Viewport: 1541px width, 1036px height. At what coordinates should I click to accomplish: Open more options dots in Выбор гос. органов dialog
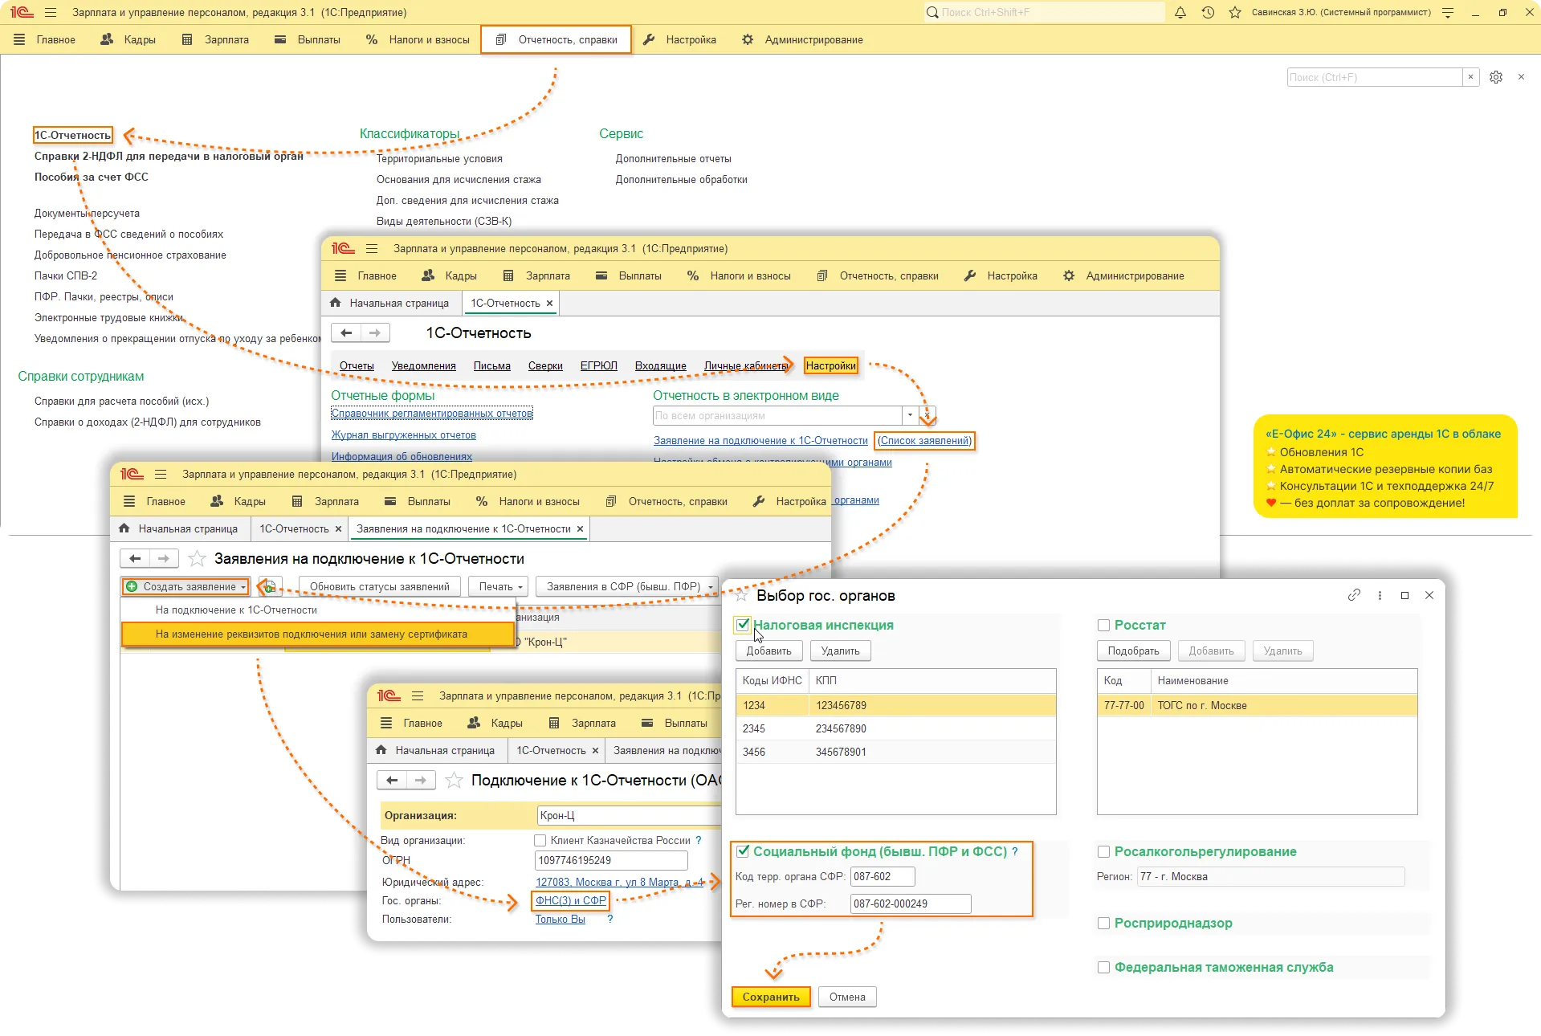click(x=1380, y=595)
